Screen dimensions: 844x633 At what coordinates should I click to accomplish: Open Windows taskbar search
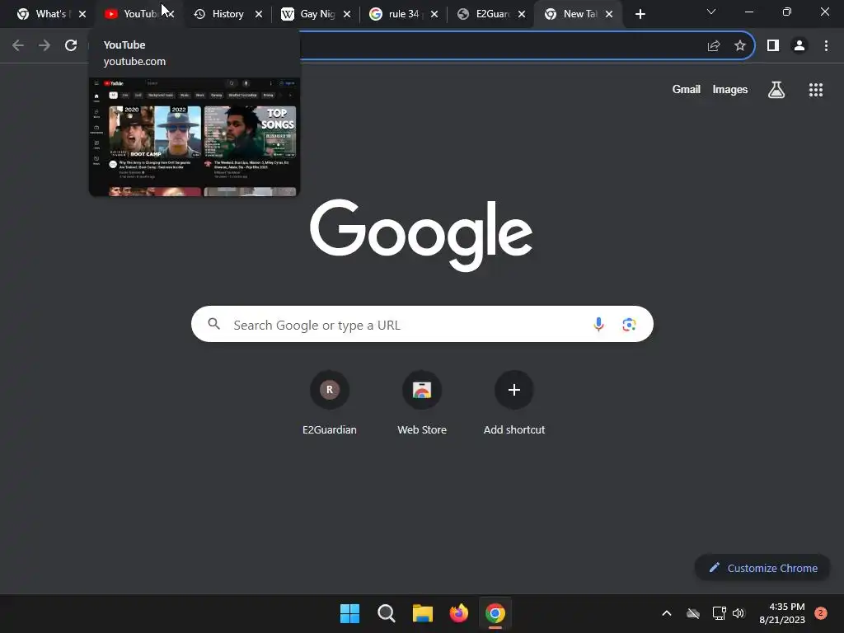pos(386,613)
